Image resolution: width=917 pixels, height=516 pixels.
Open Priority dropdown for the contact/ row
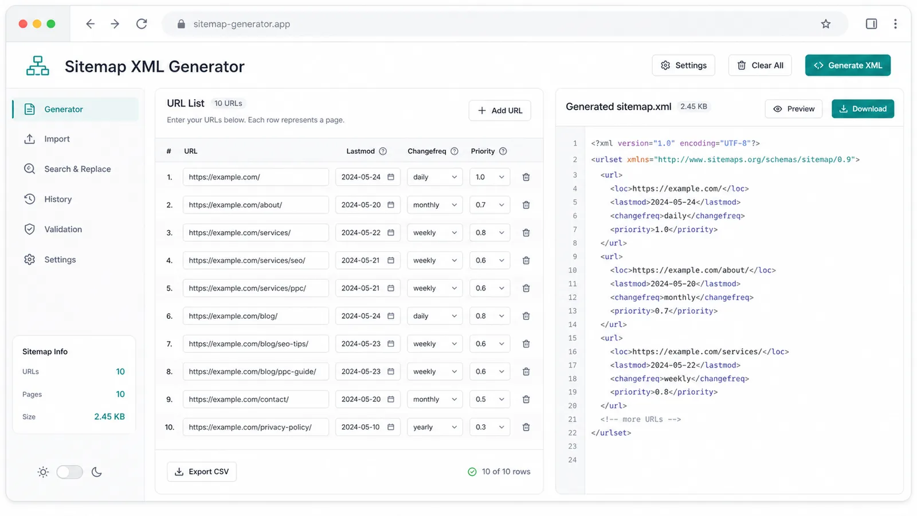click(x=489, y=400)
